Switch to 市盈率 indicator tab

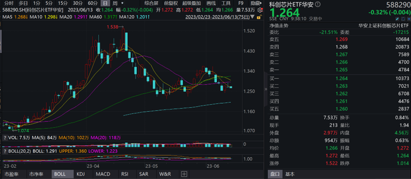[14, 174]
